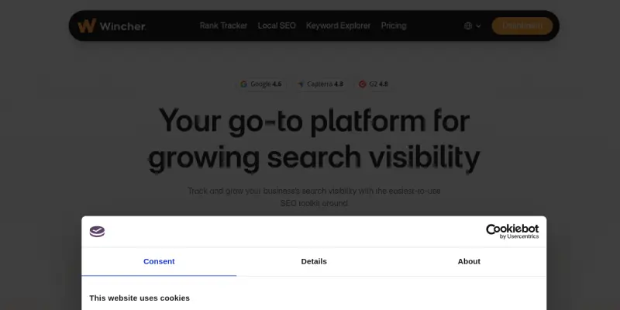Click the red G2 rating icon

pyautogui.click(x=362, y=84)
